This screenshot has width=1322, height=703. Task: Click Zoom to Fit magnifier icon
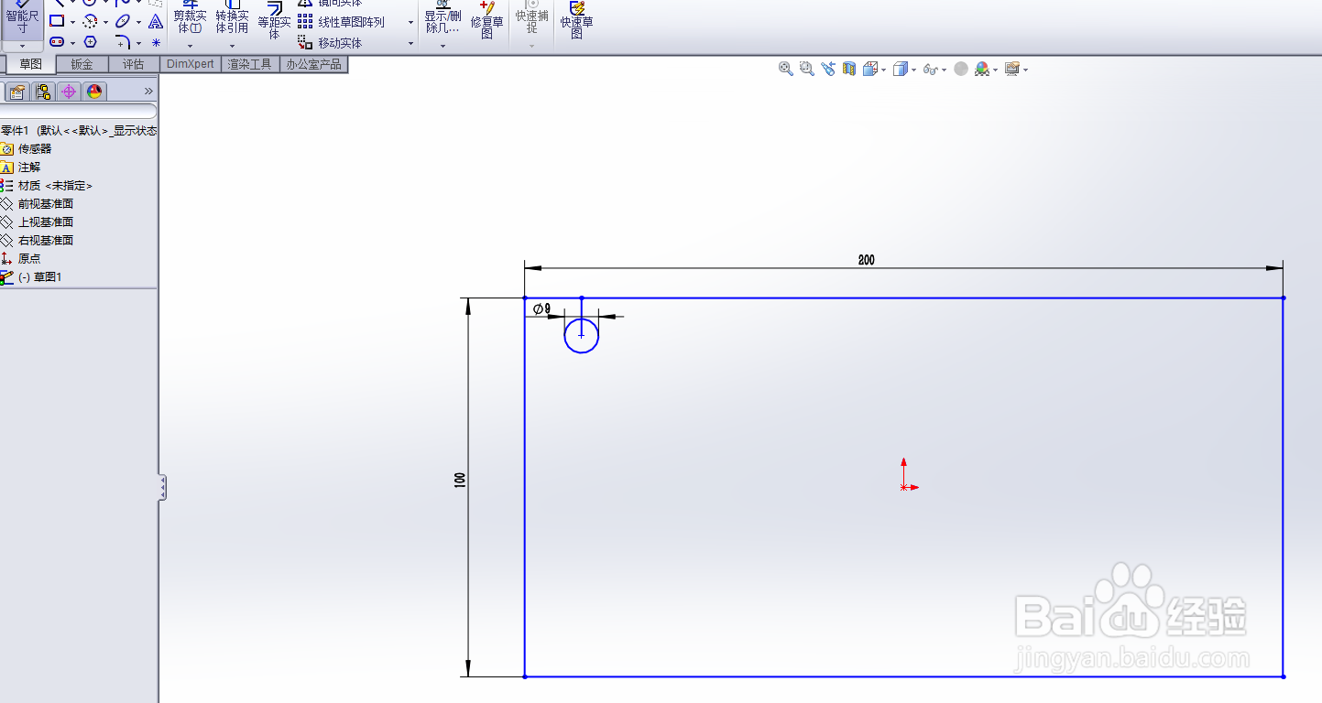pyautogui.click(x=785, y=69)
